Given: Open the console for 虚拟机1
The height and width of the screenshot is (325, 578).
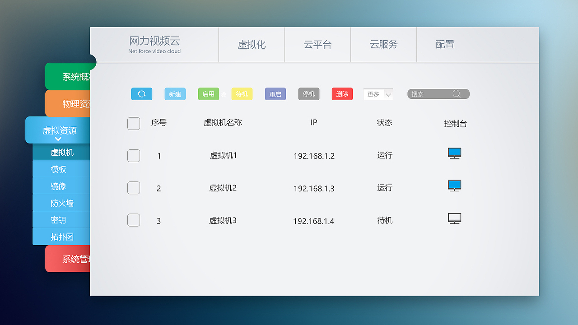Looking at the screenshot, I should coord(454,153).
